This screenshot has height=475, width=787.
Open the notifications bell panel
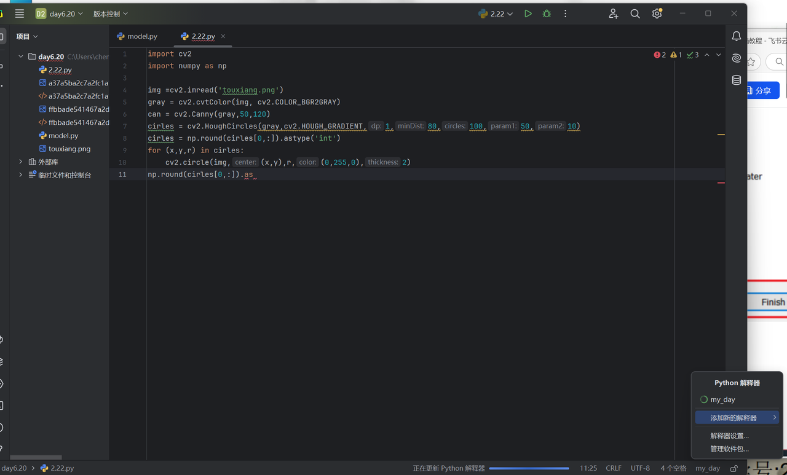736,36
